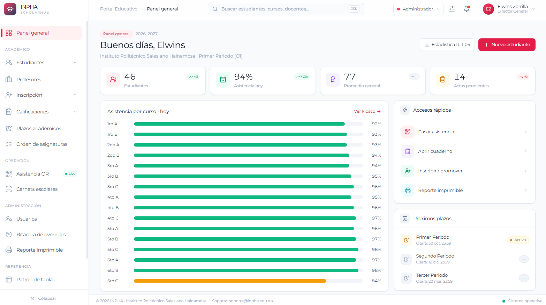546x305 pixels.
Task: Click the Pasar asistencia QR icon
Action: coord(408,132)
